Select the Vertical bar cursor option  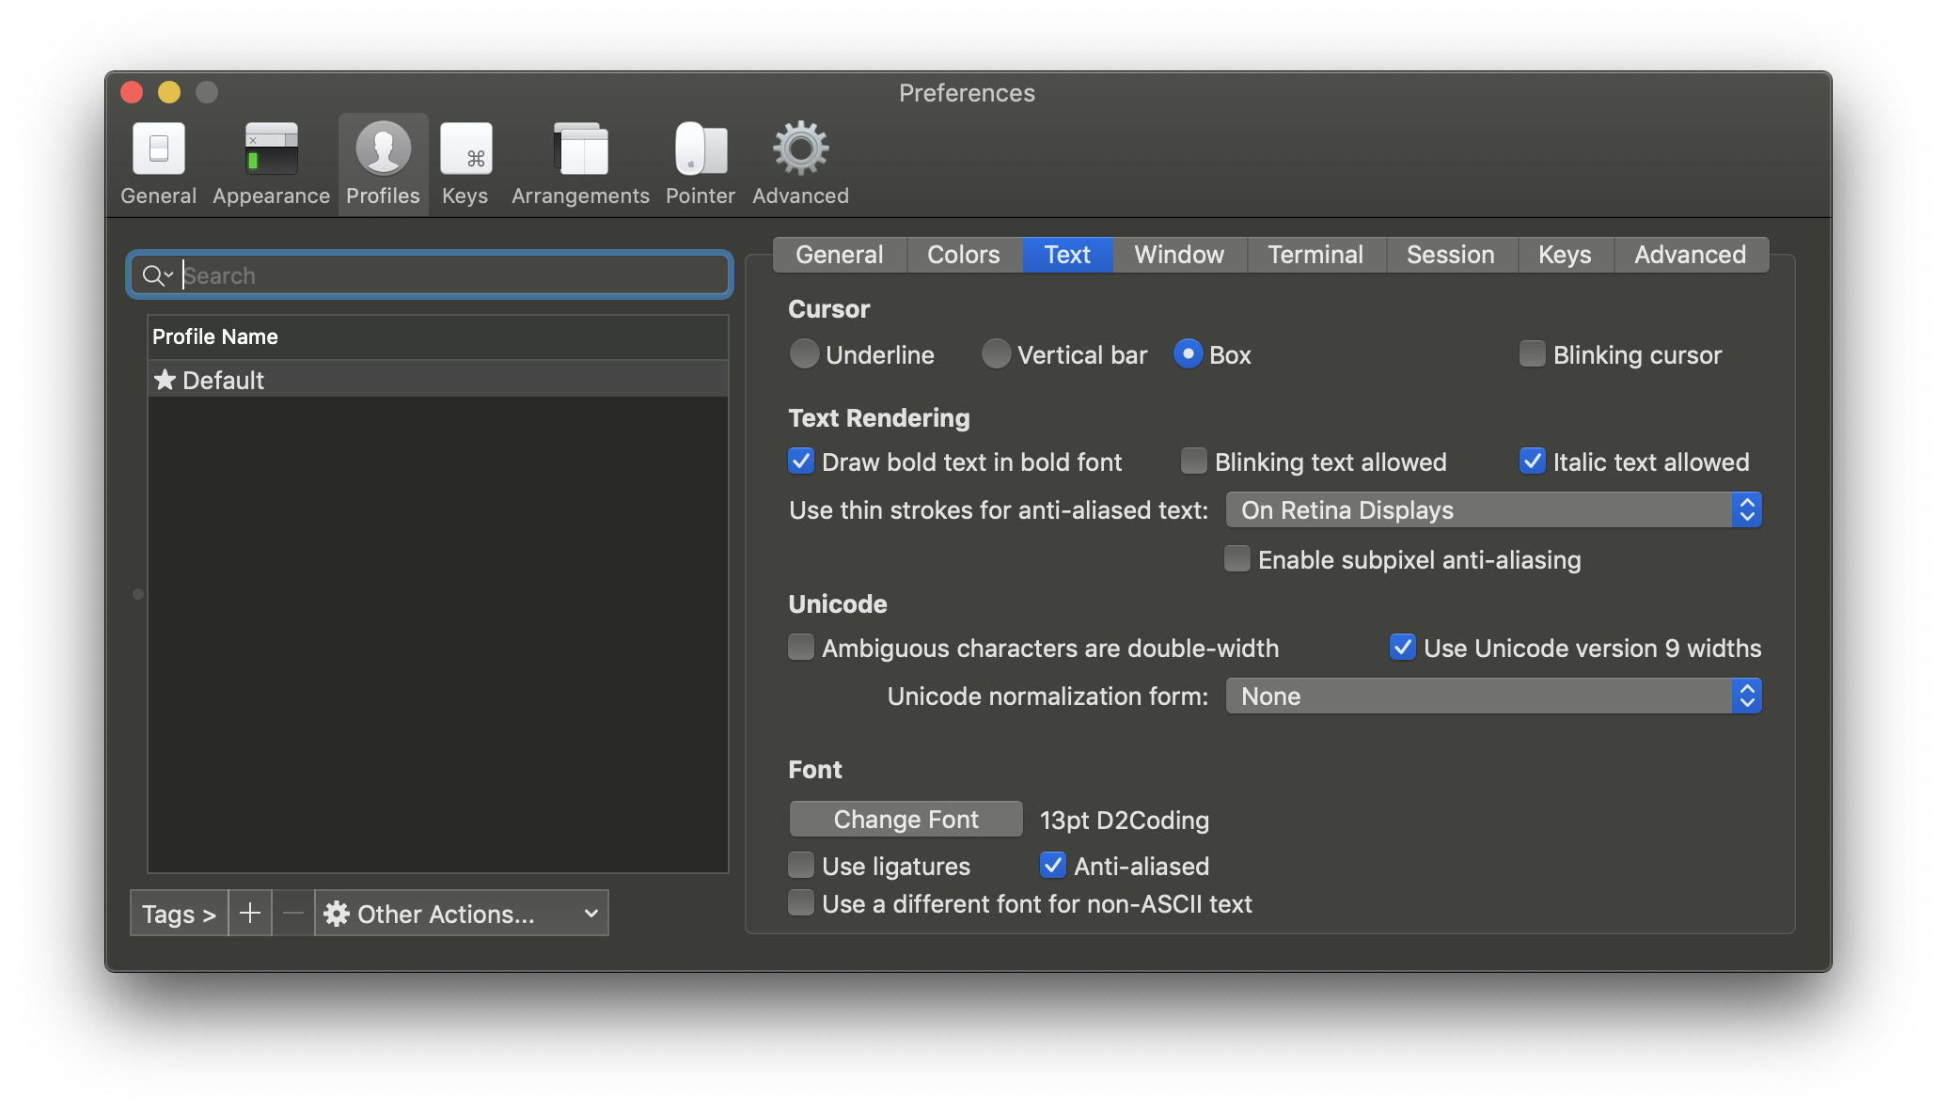(996, 354)
